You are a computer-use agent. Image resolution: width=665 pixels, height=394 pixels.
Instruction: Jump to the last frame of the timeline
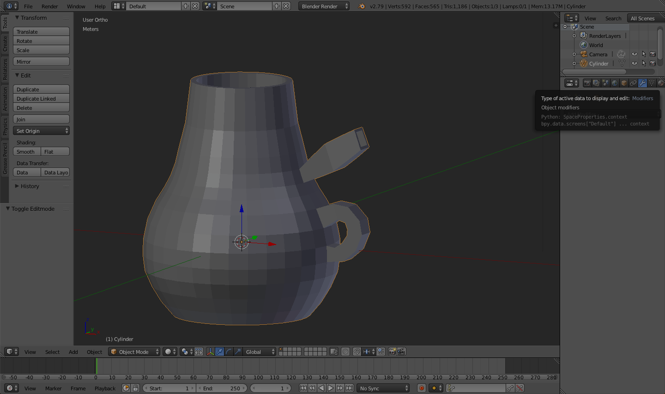(x=350, y=388)
